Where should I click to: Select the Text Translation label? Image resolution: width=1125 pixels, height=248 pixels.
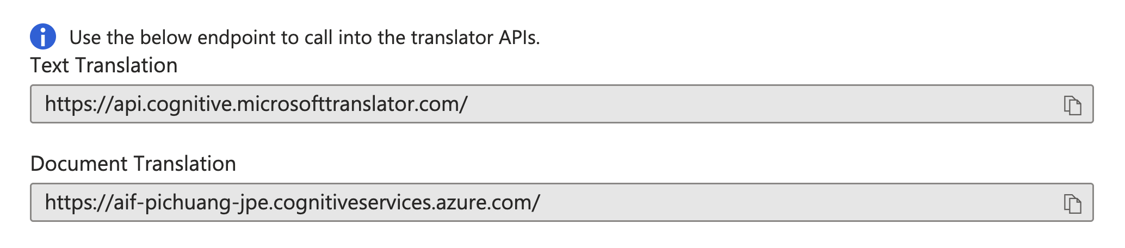(104, 65)
